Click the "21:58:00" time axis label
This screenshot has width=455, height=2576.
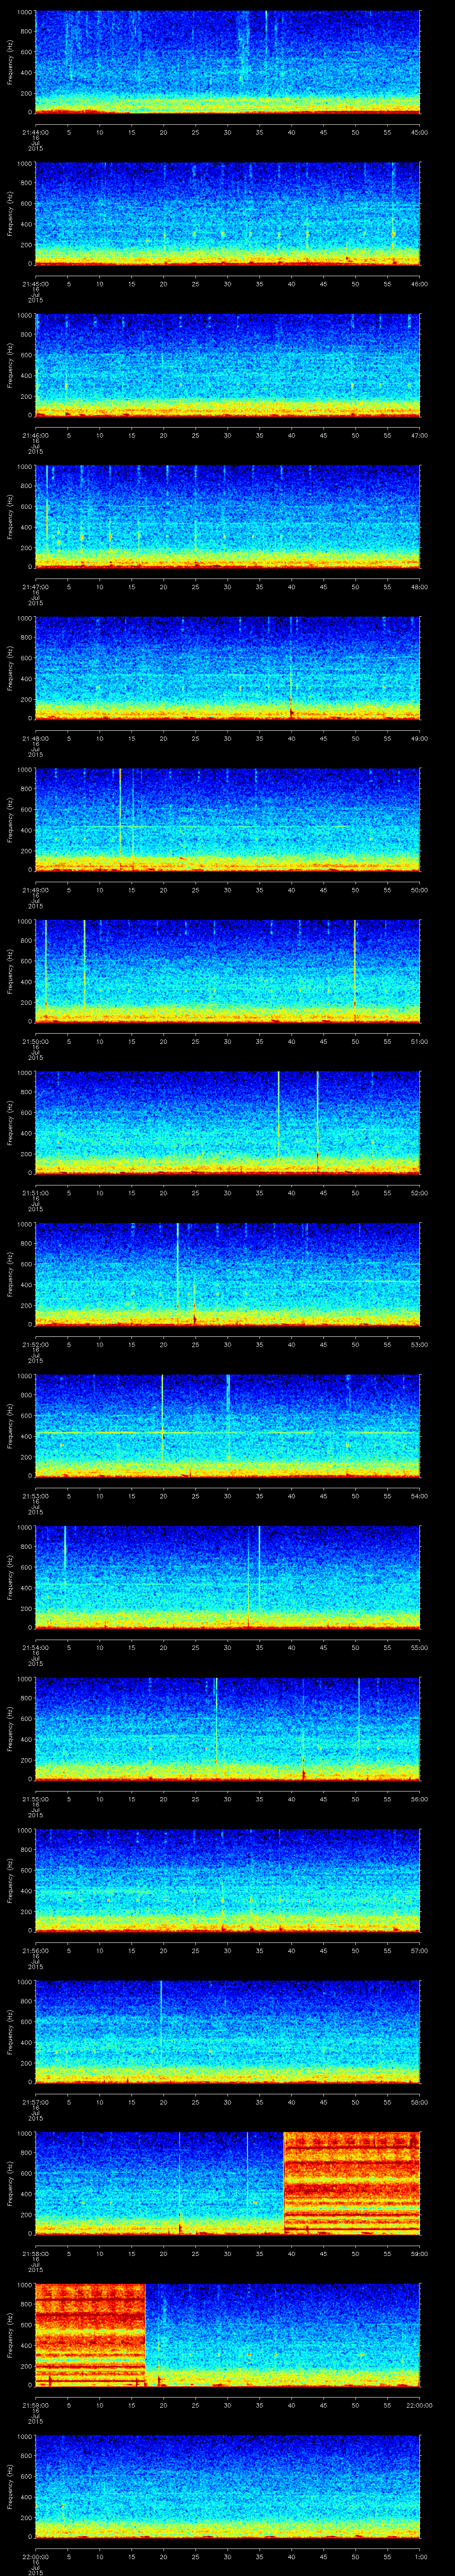(35, 2252)
